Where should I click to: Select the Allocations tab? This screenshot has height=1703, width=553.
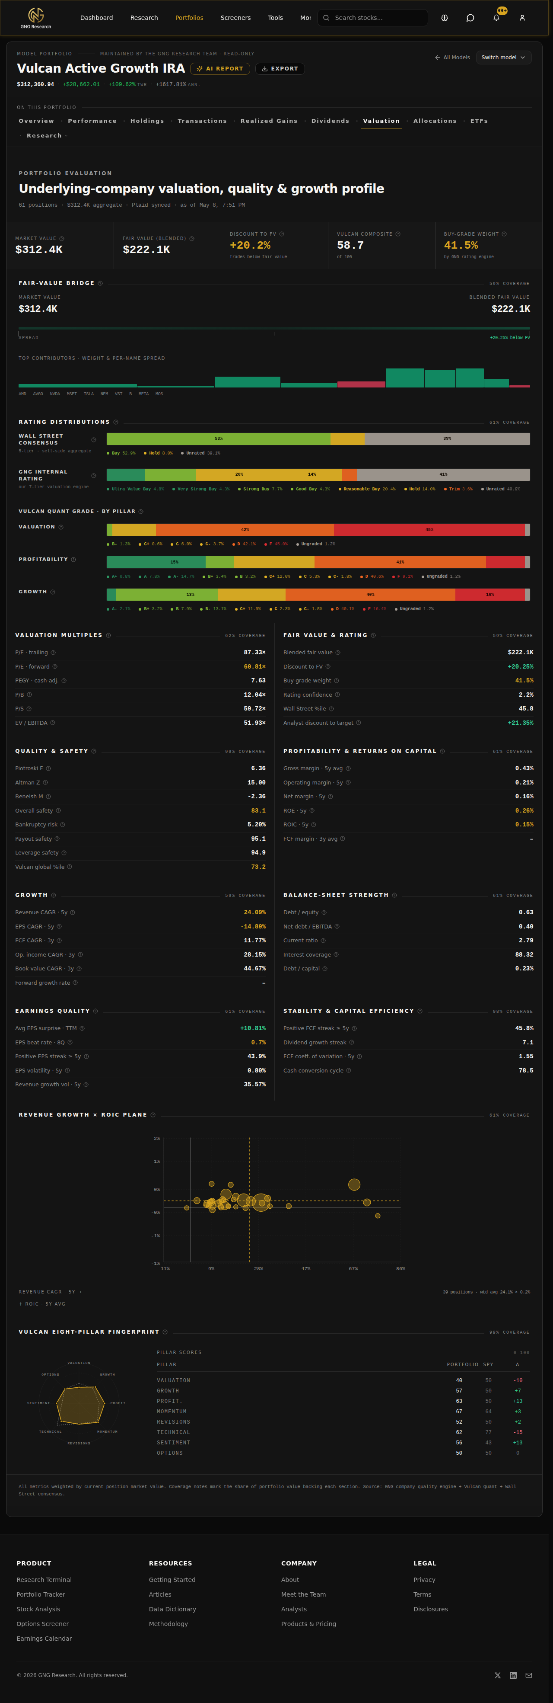point(435,121)
